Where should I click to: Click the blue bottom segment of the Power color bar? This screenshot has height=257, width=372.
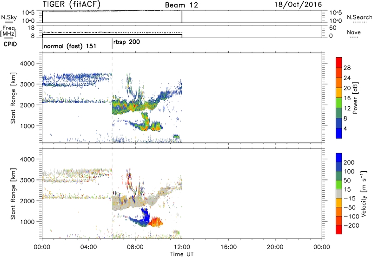339,133
